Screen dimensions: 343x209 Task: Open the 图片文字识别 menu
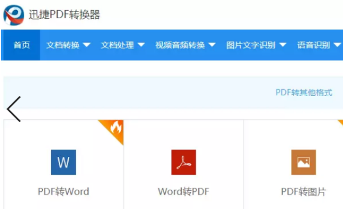pyautogui.click(x=251, y=45)
